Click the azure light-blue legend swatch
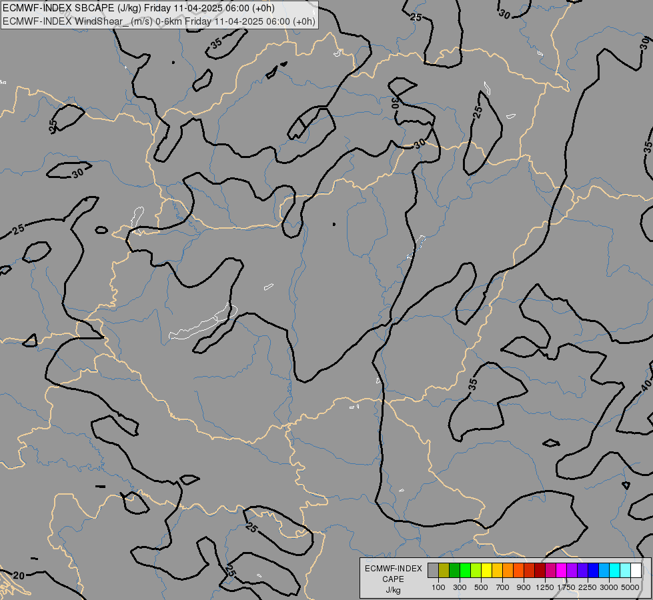Screen dimensions: 653x600 click(604, 570)
